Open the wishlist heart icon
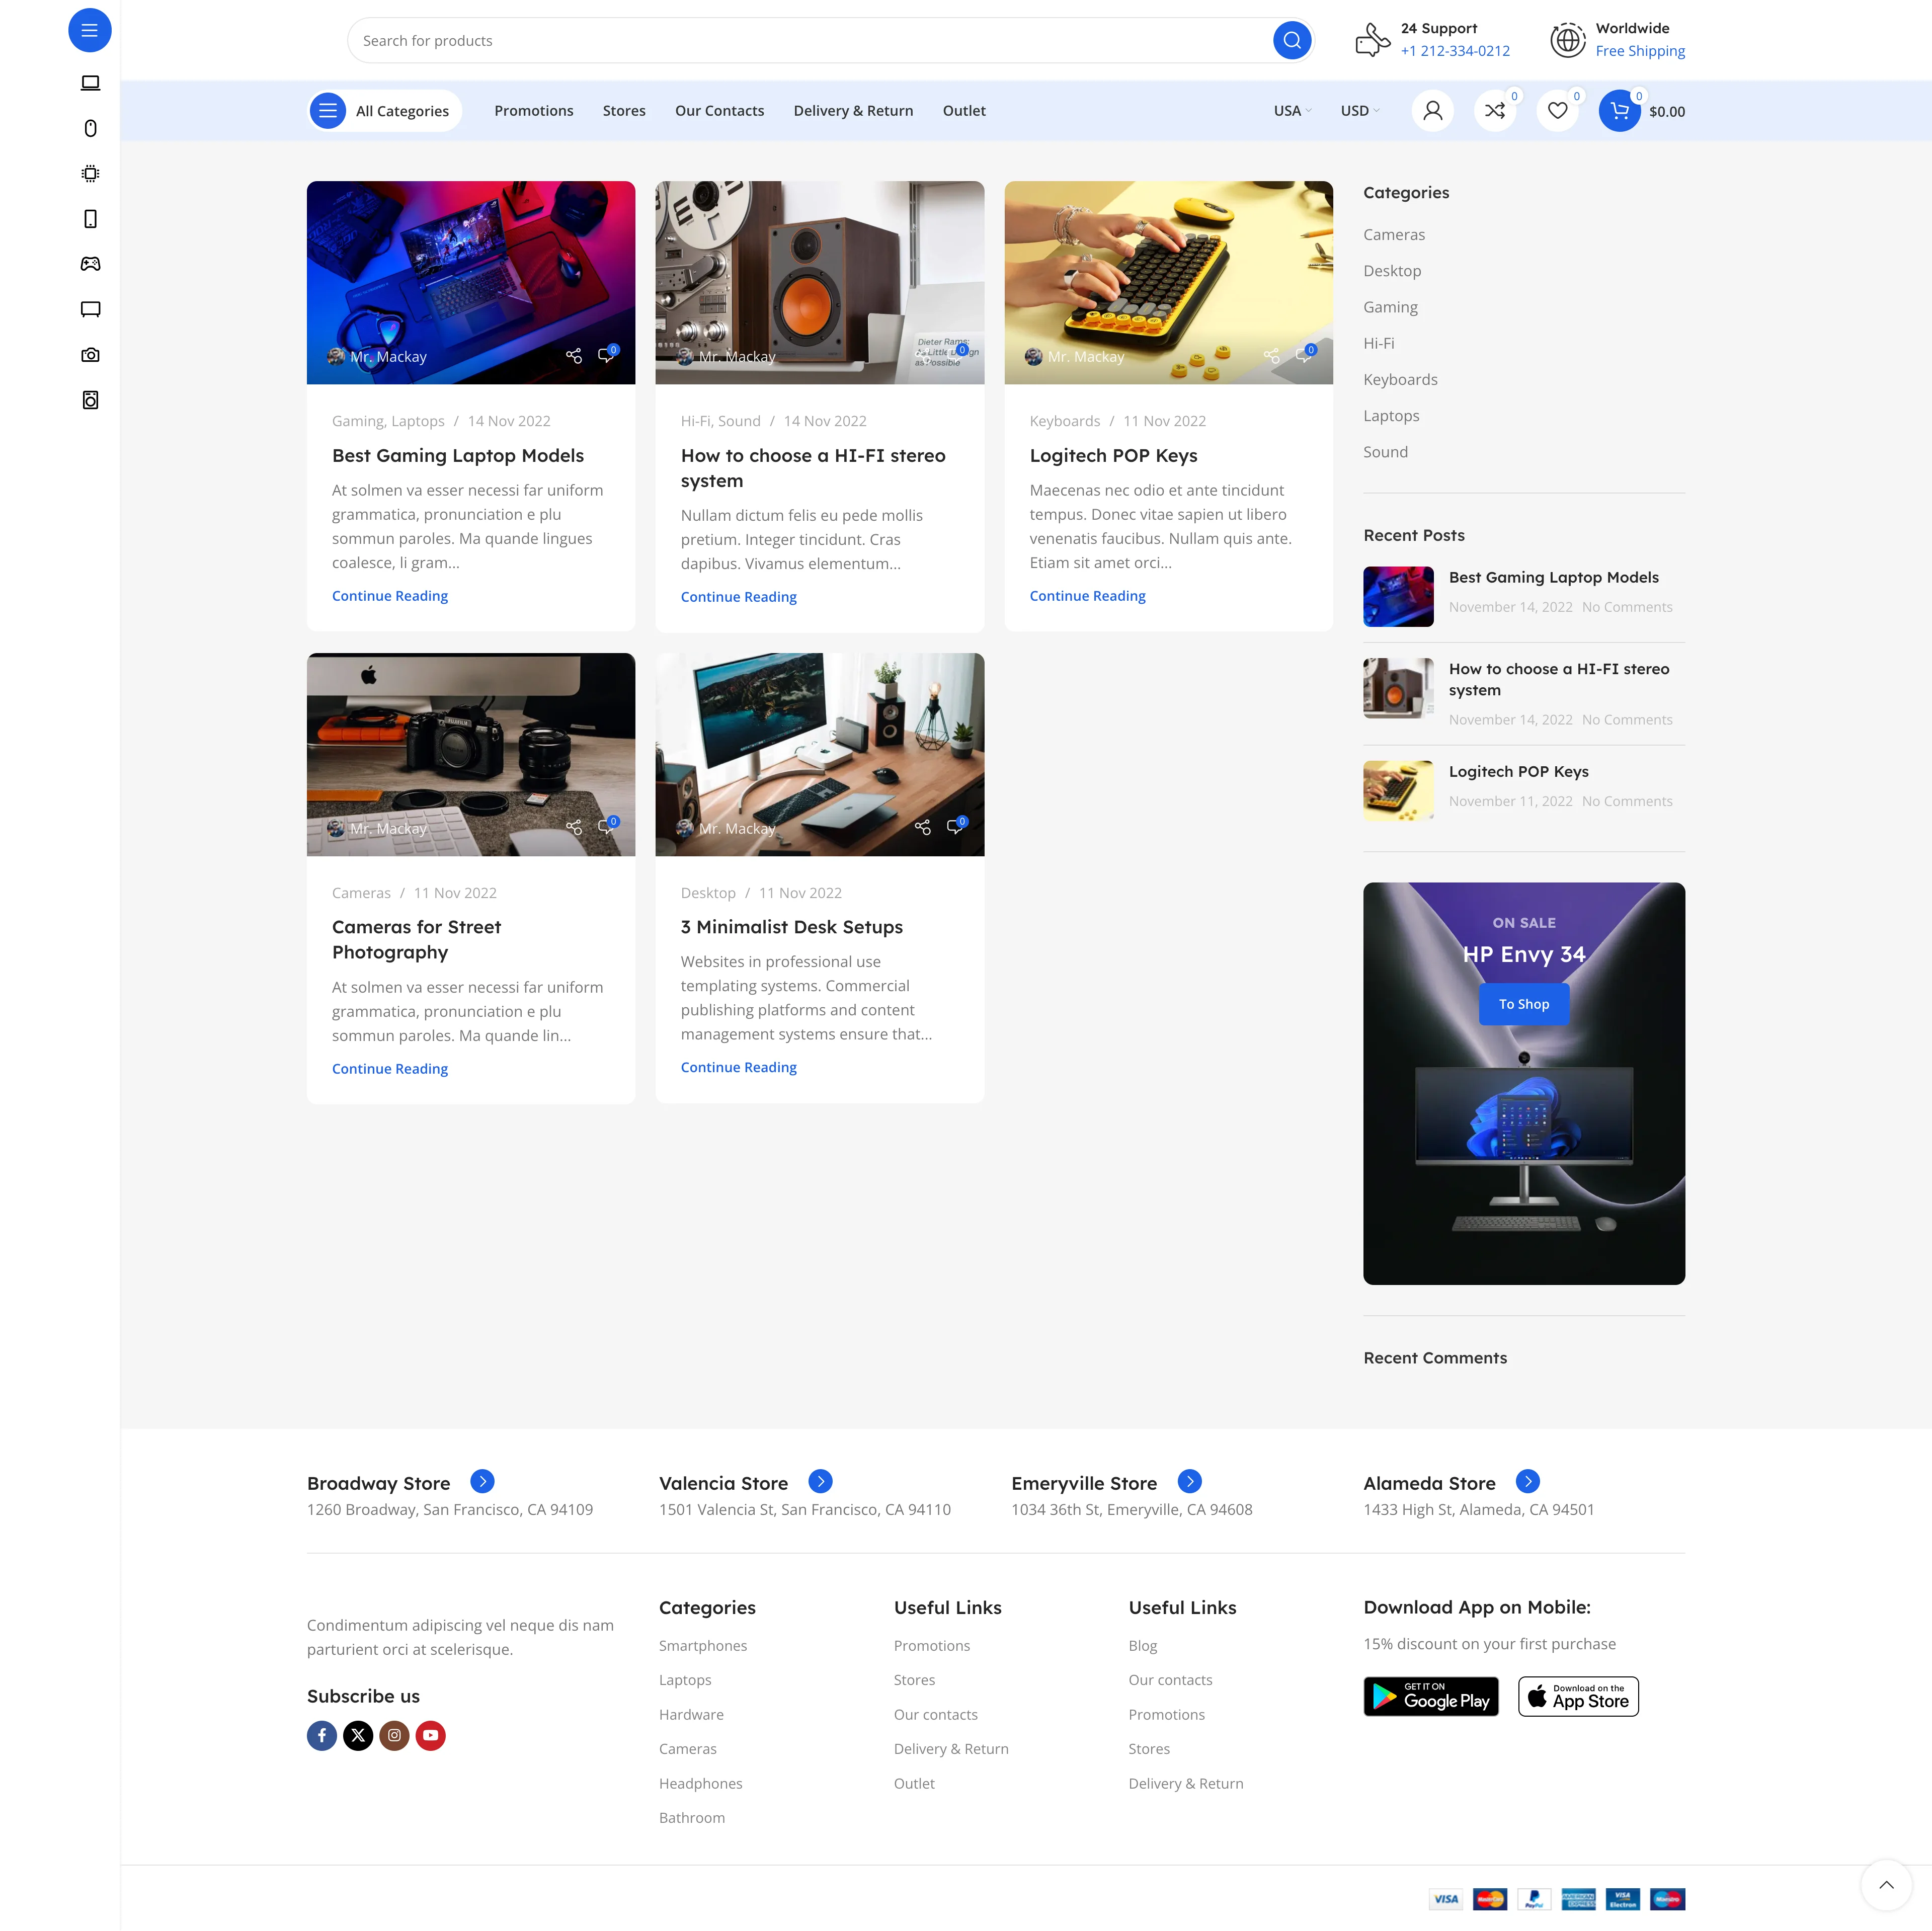The height and width of the screenshot is (1931, 1932). point(1557,111)
